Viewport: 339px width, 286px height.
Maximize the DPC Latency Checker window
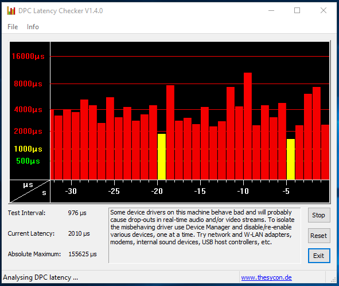tap(297, 10)
